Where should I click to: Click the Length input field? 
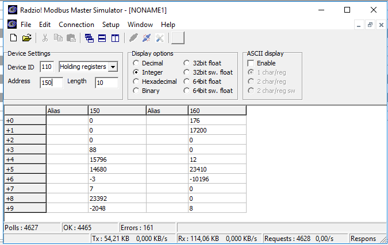pyautogui.click(x=106, y=83)
